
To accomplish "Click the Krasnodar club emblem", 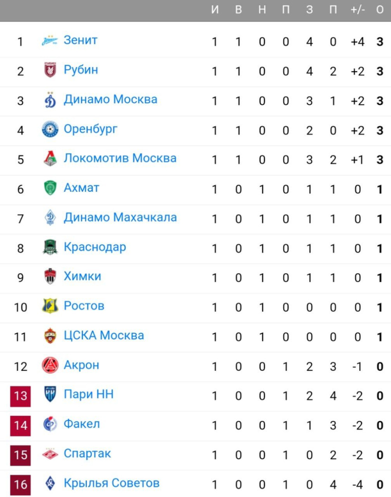I will point(50,247).
